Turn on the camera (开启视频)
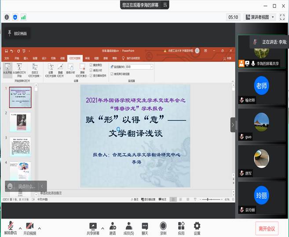This screenshot has width=289, height=237. (30, 226)
